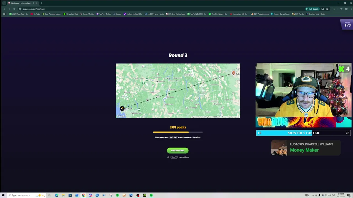Open the Chrome profile avatar icon
This screenshot has height=198, width=353.
coord(346,9)
